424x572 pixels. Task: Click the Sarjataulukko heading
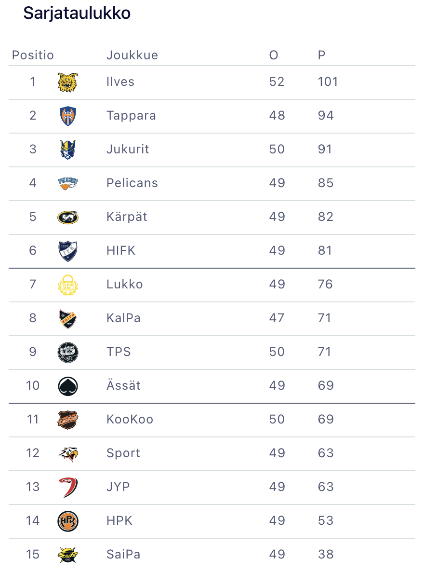(77, 14)
